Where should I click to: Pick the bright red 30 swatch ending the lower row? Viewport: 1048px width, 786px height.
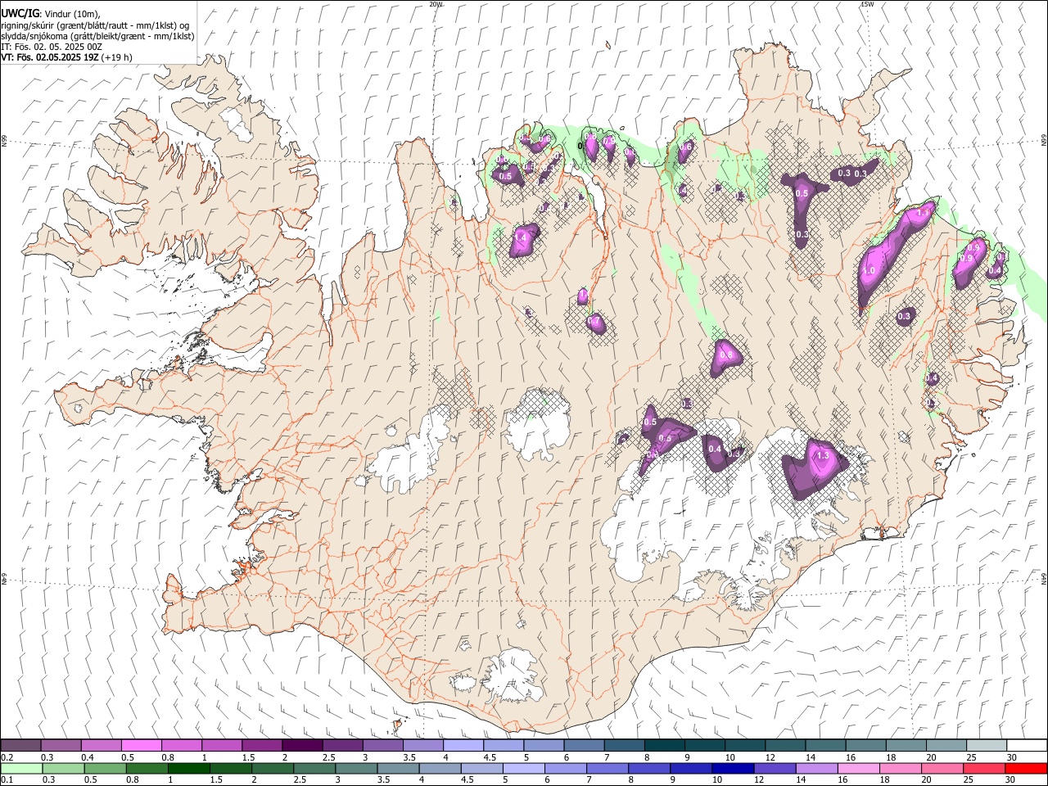point(1026,769)
